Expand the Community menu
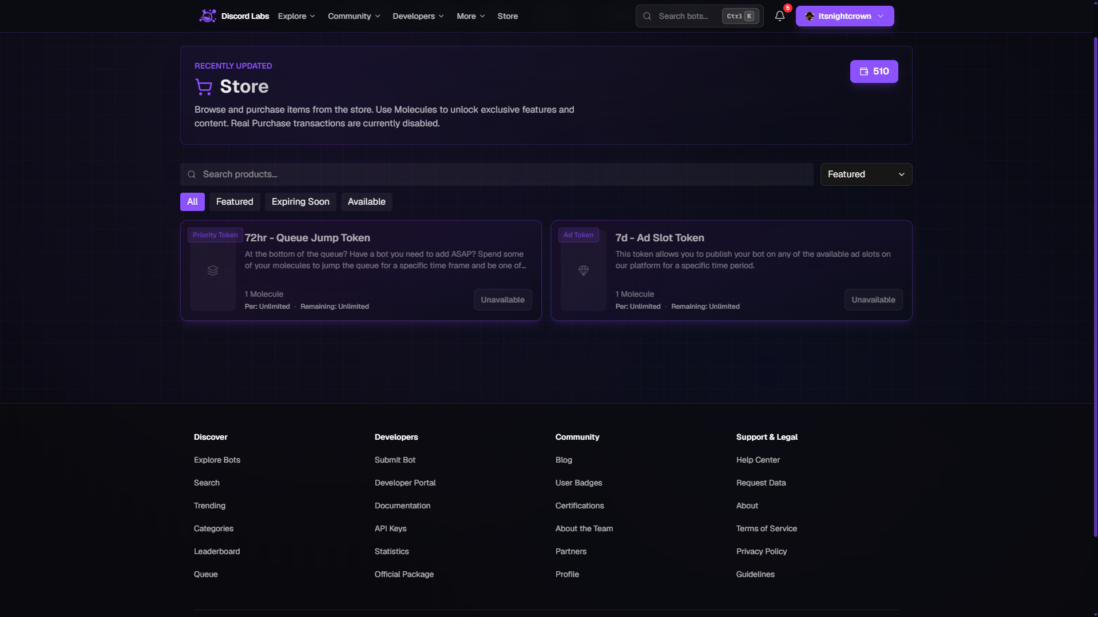The image size is (1098, 617). point(354,16)
